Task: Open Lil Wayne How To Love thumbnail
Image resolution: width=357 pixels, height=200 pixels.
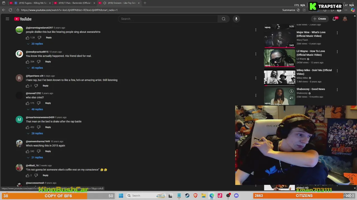Action: tap(279, 58)
